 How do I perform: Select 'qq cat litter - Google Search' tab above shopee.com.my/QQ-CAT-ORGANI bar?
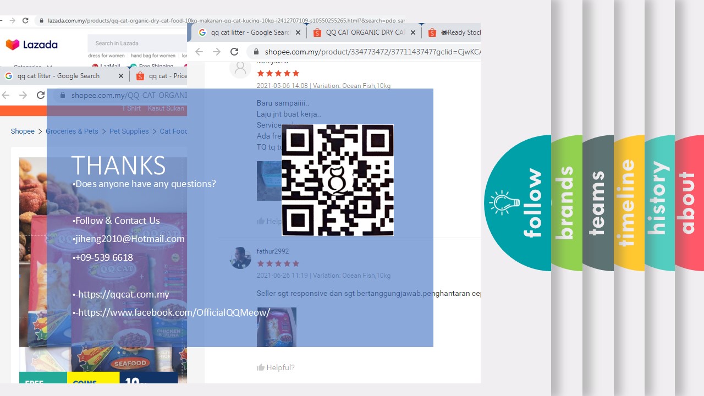(58, 76)
